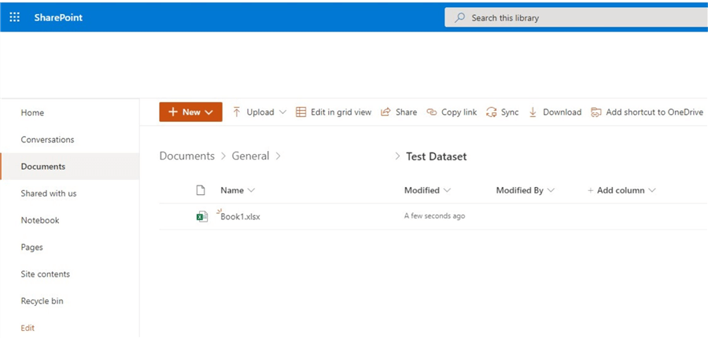
Task: Open Recycle bin in the sidebar
Action: [x=42, y=301]
